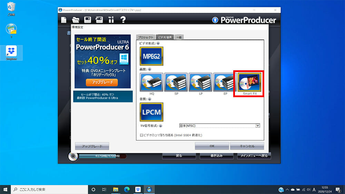The image size is (345, 194).
Task: Click info icon next to 画質
Action: click(x=150, y=69)
